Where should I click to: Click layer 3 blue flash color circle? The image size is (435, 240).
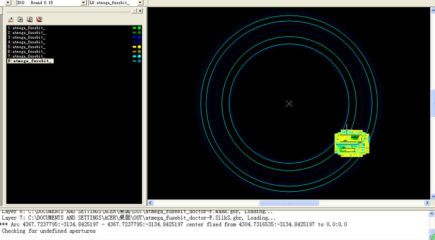[139, 37]
